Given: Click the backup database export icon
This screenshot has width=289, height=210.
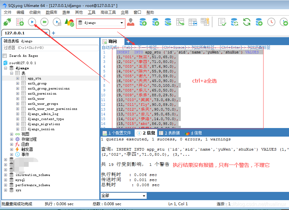Looking at the screenshot, I should [156, 22].
